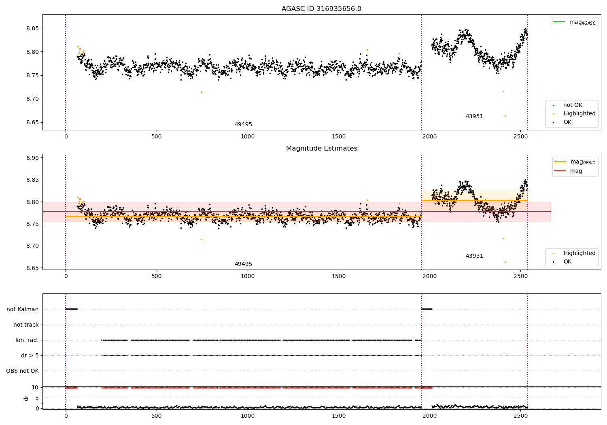Click the "8.85" tick of the top plot

pyautogui.click(x=32, y=28)
